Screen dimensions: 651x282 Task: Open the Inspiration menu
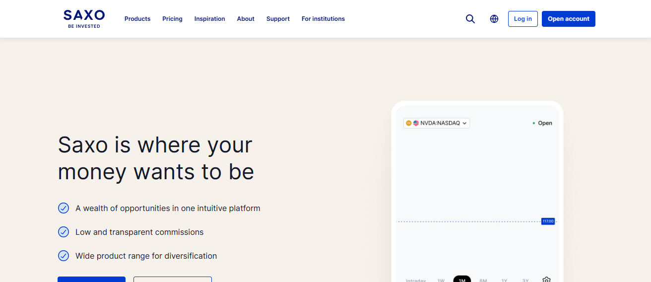coord(209,19)
